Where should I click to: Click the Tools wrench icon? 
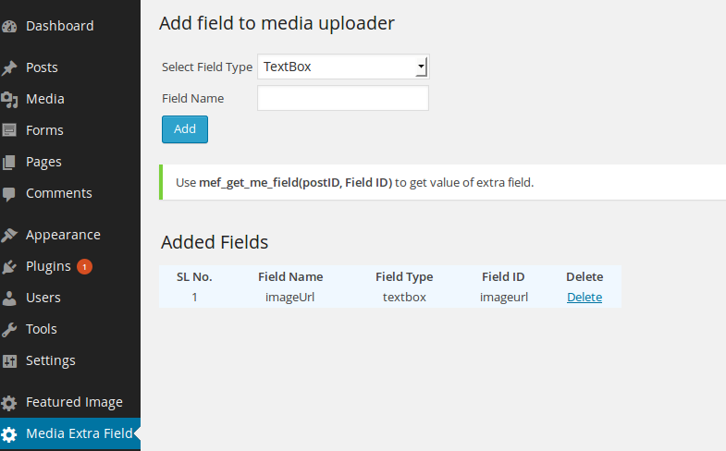(x=9, y=329)
